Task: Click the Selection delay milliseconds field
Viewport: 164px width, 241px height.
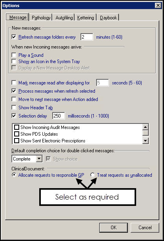Action: click(58, 116)
